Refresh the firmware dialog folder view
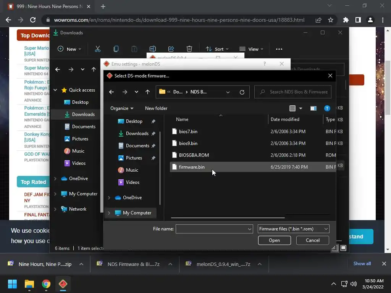Viewport: 391px width, 293px height. pyautogui.click(x=242, y=92)
